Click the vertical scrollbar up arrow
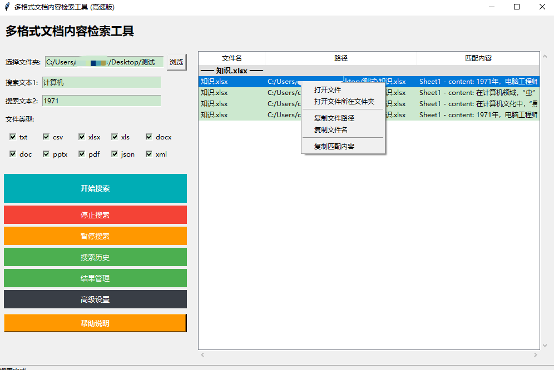 coord(545,56)
